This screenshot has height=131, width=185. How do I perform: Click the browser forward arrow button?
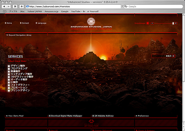(9, 6)
